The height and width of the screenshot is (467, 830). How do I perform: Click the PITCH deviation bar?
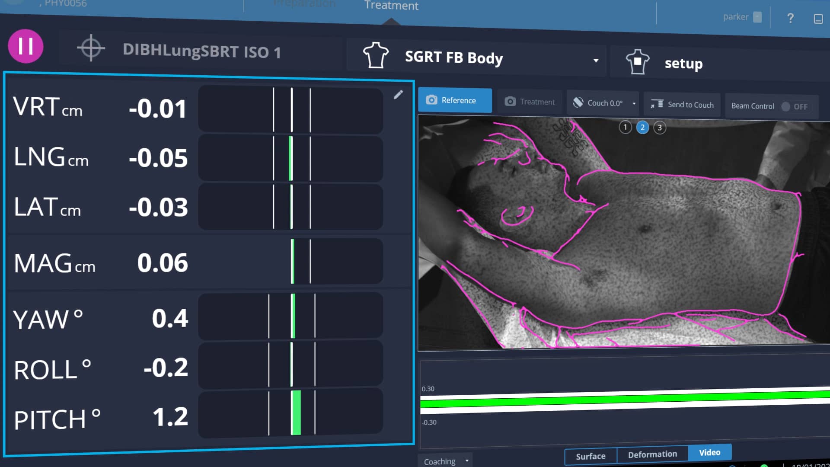click(x=290, y=413)
